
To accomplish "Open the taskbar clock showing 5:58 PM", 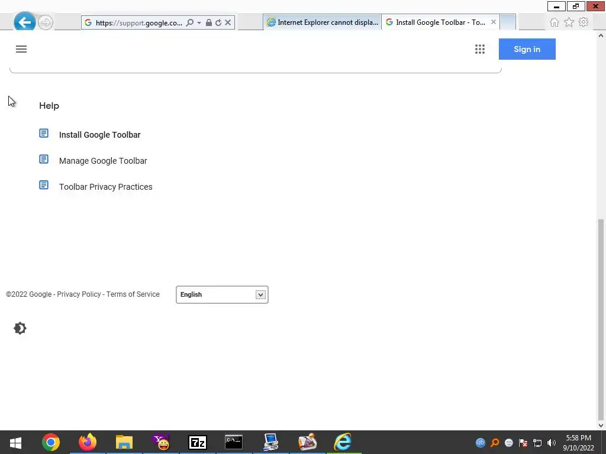I will click(x=579, y=443).
